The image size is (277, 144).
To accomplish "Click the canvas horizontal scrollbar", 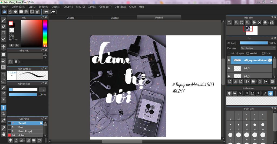I will pos(122,142).
